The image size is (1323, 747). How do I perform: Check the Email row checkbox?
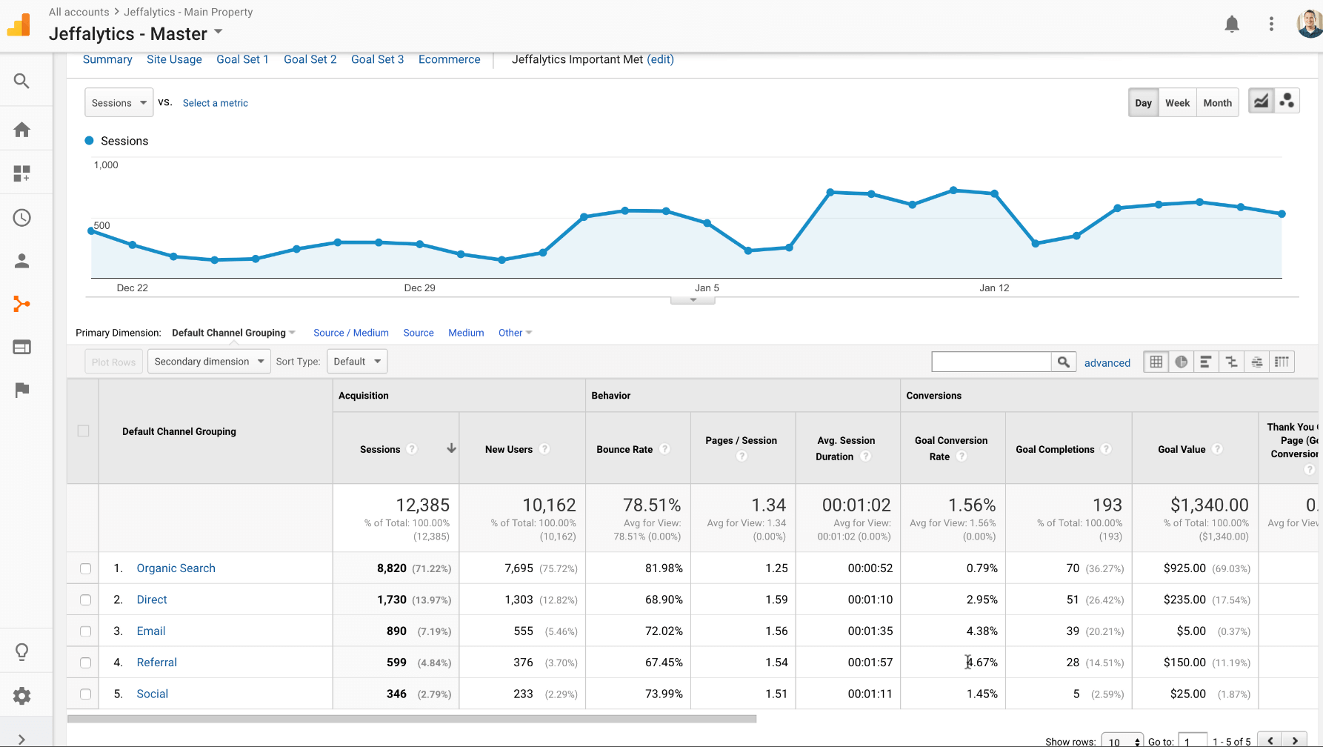pos(85,631)
